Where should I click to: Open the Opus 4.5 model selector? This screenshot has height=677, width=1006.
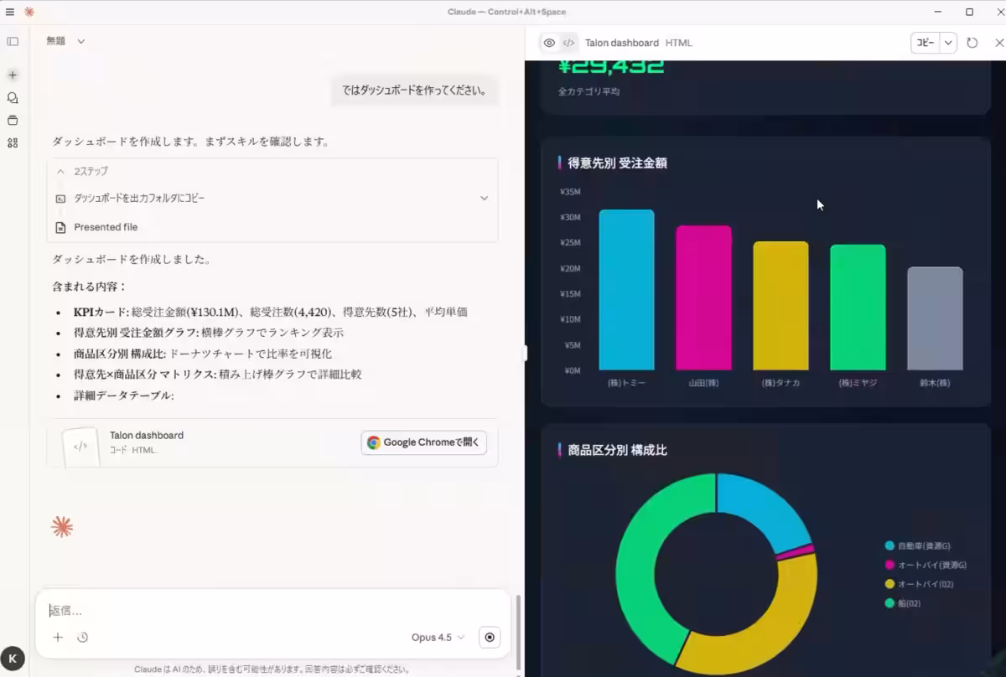[x=435, y=637]
